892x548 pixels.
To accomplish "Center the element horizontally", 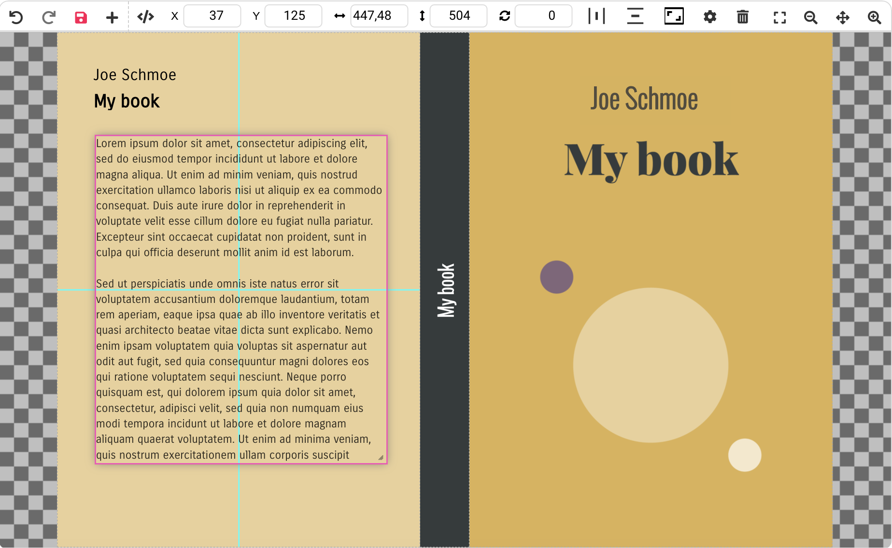I will pos(597,16).
